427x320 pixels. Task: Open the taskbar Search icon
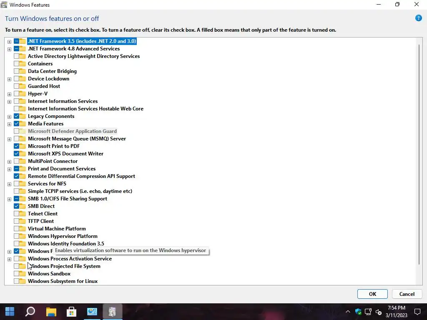click(x=30, y=312)
